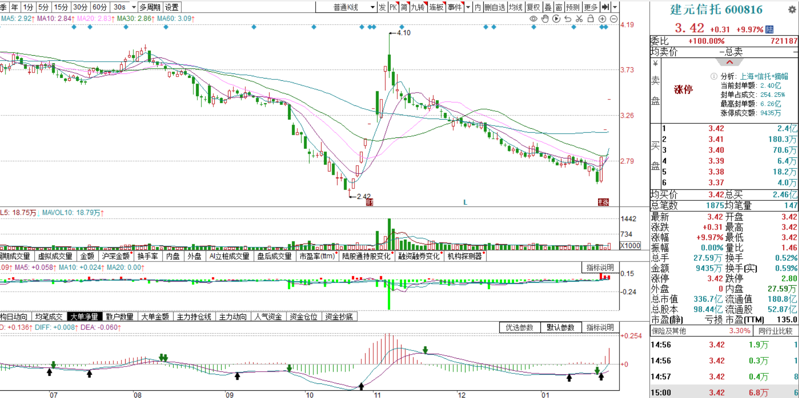Click the 叠 overlay button
This screenshot has width=799, height=398.
pyautogui.click(x=548, y=7)
